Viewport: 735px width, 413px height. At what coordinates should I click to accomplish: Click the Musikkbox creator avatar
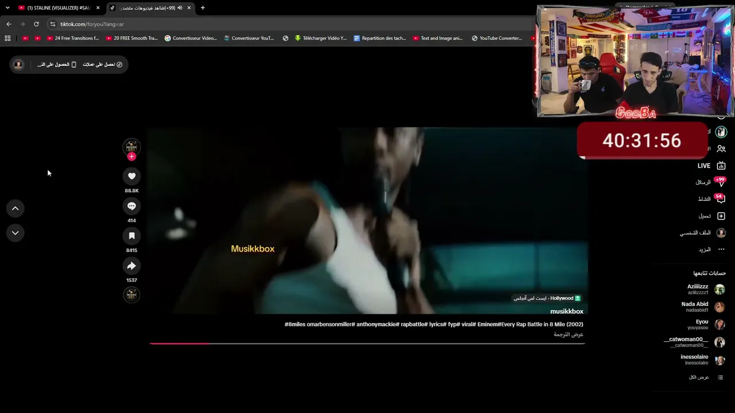pos(131,147)
